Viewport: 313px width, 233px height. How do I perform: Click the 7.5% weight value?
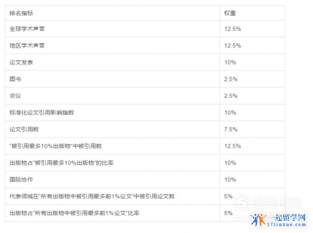231,129
